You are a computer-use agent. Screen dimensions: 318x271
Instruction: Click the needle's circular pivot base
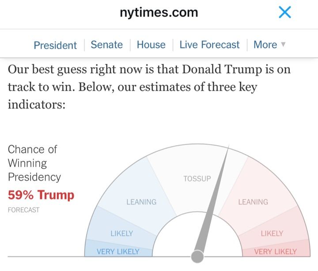coord(197,256)
